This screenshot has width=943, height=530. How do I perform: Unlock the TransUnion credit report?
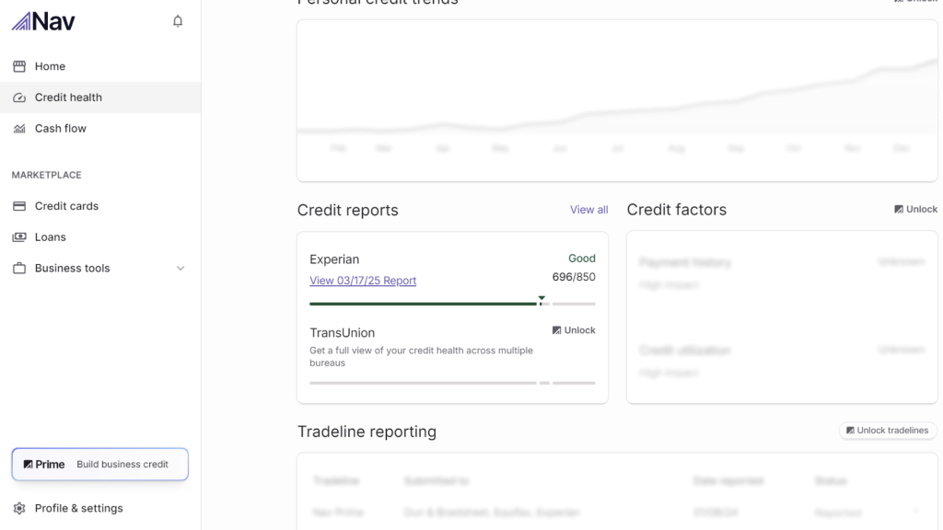(x=574, y=330)
